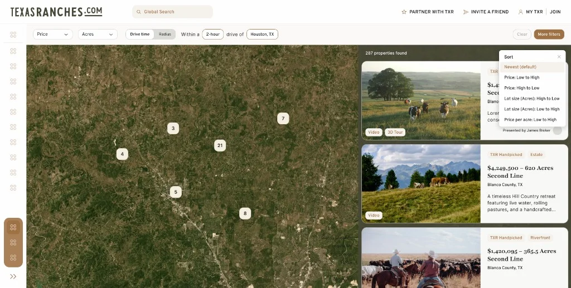Sort by Lot size (Acres): Low to High
Screen dimensions: 571x288
click(x=532, y=109)
